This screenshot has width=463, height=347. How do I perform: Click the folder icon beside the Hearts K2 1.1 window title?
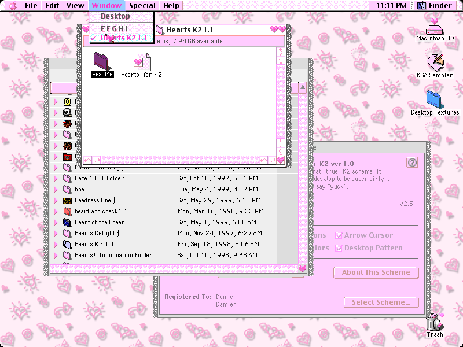(x=160, y=30)
